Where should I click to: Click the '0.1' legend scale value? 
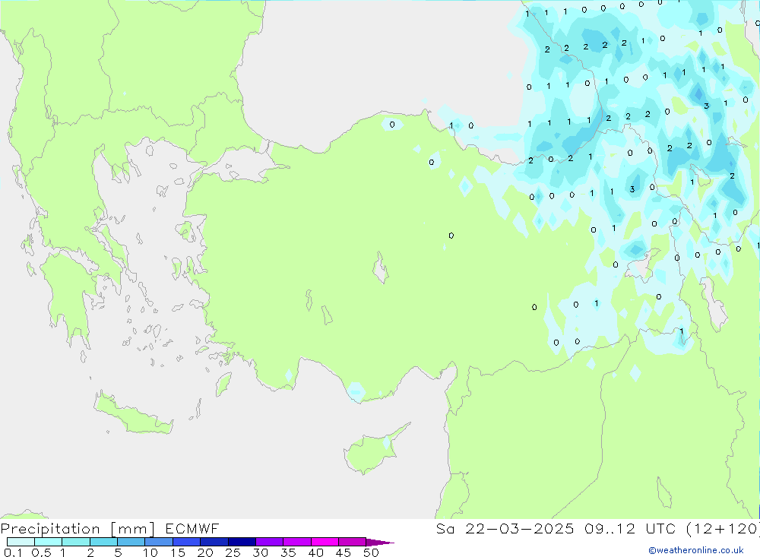[x=13, y=552]
